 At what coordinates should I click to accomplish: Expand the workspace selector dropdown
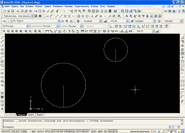tap(32, 16)
